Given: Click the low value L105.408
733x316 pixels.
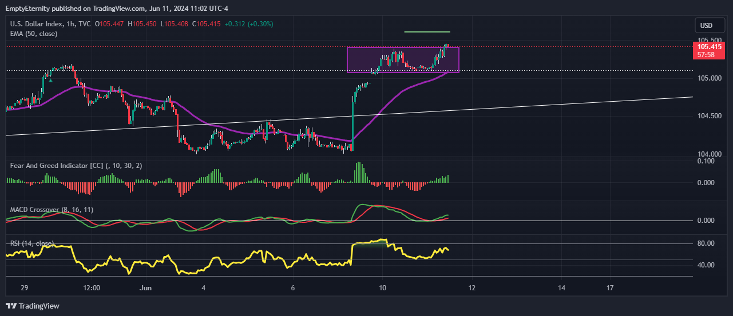Looking at the screenshot, I should (x=175, y=24).
